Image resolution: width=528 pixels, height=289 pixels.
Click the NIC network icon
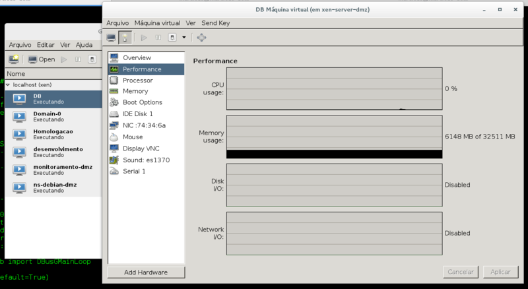click(114, 125)
